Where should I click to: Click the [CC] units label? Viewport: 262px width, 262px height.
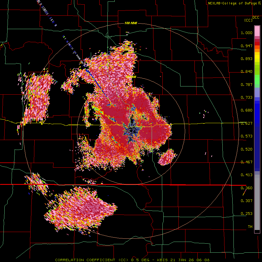coord(248,20)
